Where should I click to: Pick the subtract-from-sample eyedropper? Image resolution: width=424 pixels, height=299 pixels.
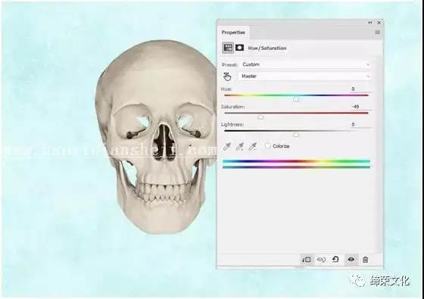253,147
